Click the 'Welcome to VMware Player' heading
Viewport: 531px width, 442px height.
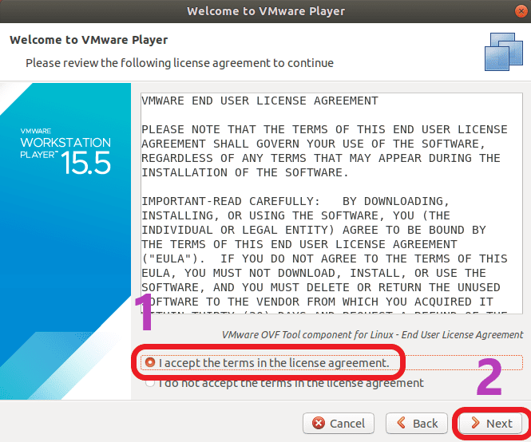(89, 40)
